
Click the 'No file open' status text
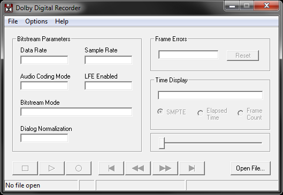click(x=23, y=185)
